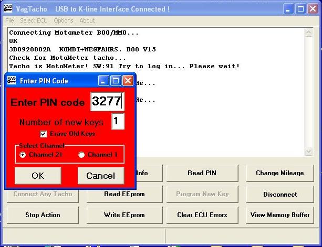Click the Clear ECU Errors button
The height and width of the screenshot is (247, 322).
(x=202, y=215)
